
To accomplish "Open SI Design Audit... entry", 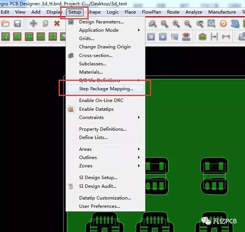I will pos(98,186).
